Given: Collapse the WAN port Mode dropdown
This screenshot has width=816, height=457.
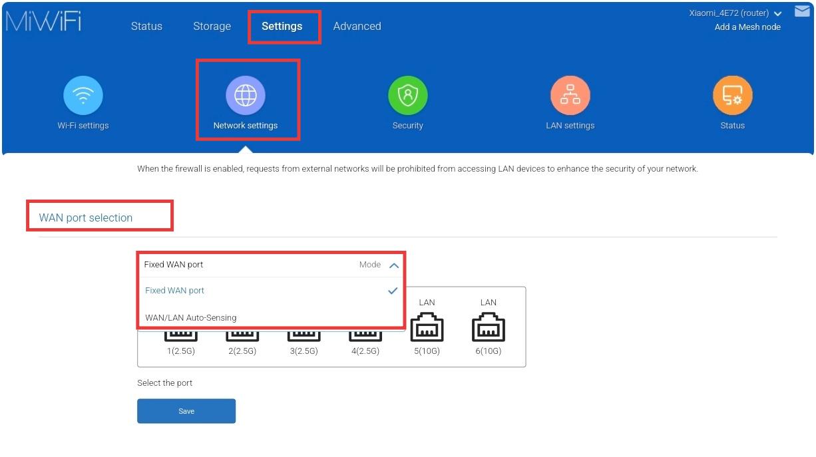Looking at the screenshot, I should [x=393, y=265].
